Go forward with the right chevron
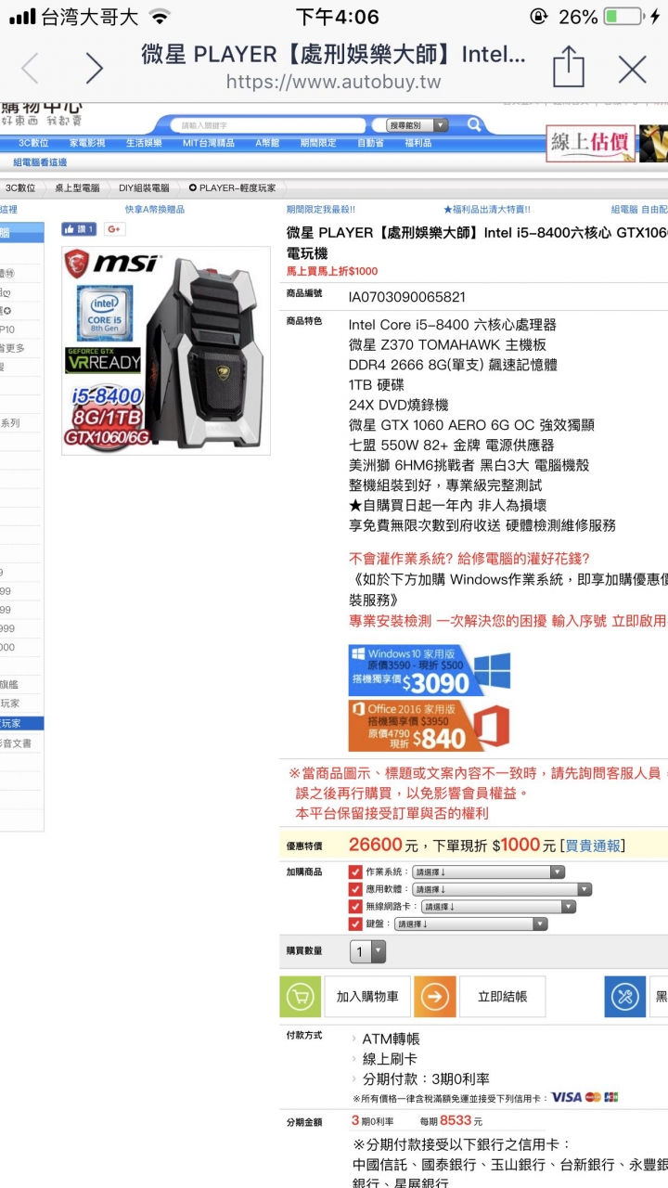Image resolution: width=668 pixels, height=1188 pixels. click(x=94, y=68)
